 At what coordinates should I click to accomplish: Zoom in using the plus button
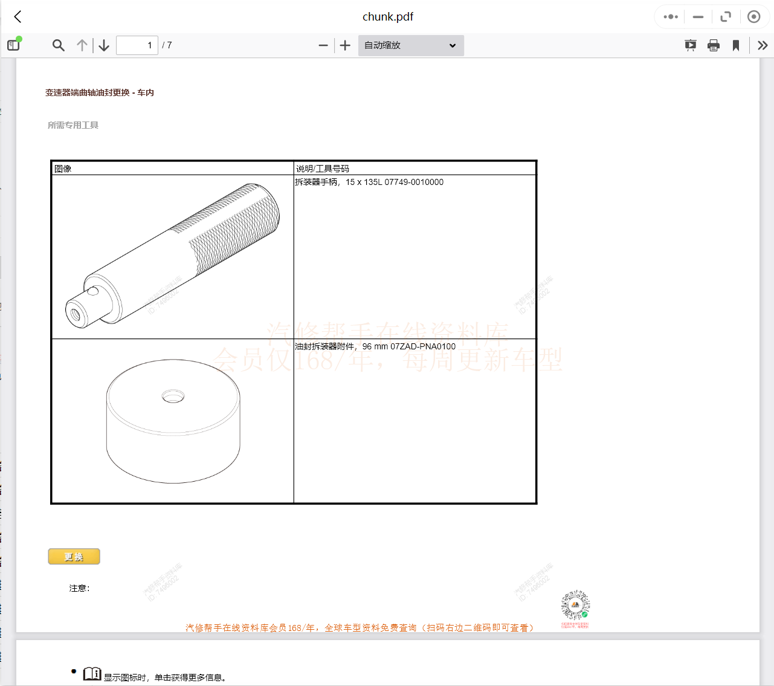[x=345, y=45]
